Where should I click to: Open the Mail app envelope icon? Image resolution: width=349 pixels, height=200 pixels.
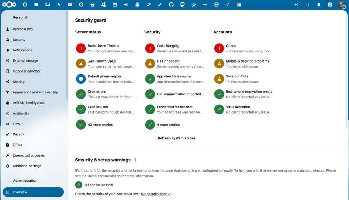tap(70, 5)
